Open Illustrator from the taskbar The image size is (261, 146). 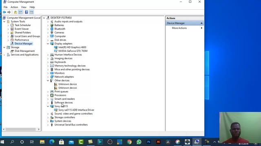tap(158, 142)
